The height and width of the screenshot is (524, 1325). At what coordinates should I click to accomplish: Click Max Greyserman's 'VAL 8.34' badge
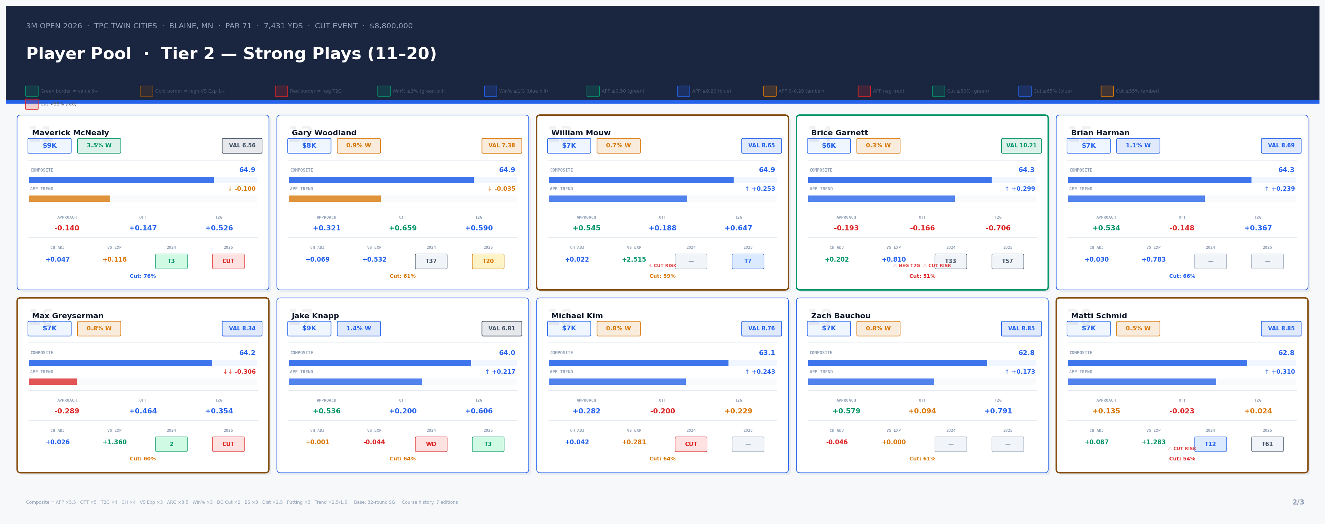[242, 329]
